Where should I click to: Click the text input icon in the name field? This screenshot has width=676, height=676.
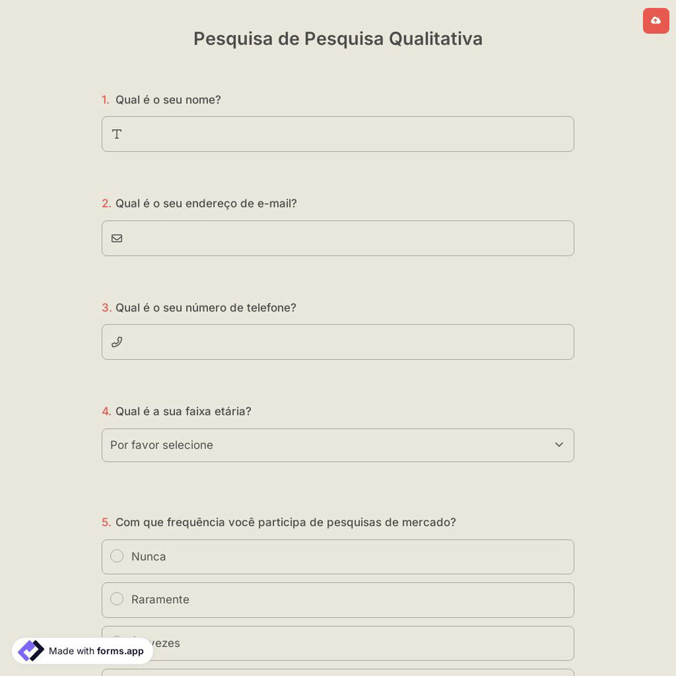[116, 134]
